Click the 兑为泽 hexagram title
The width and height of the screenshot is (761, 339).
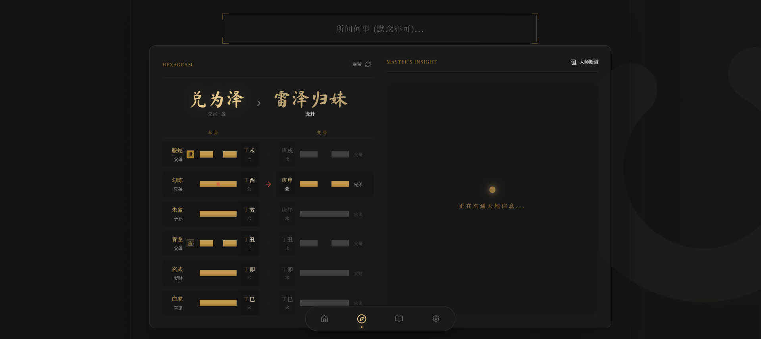coord(217,99)
